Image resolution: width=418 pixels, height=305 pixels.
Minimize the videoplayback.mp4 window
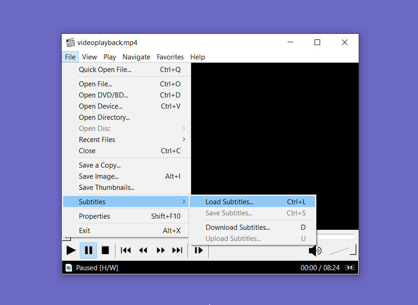click(290, 42)
